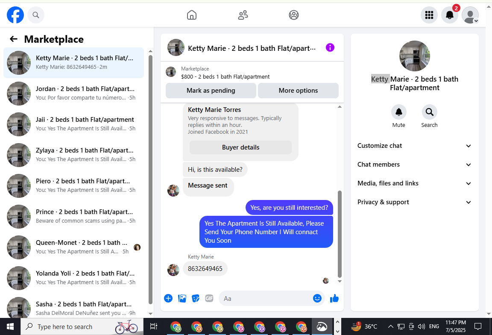This screenshot has width=492, height=335.
Task: Choose a sticker icon in composer
Action: pyautogui.click(x=196, y=298)
